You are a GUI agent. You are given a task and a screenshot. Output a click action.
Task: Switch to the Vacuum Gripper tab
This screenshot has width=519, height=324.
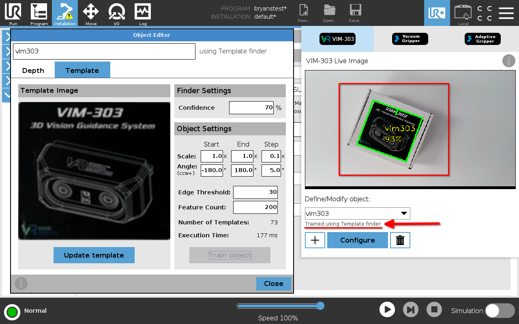410,39
